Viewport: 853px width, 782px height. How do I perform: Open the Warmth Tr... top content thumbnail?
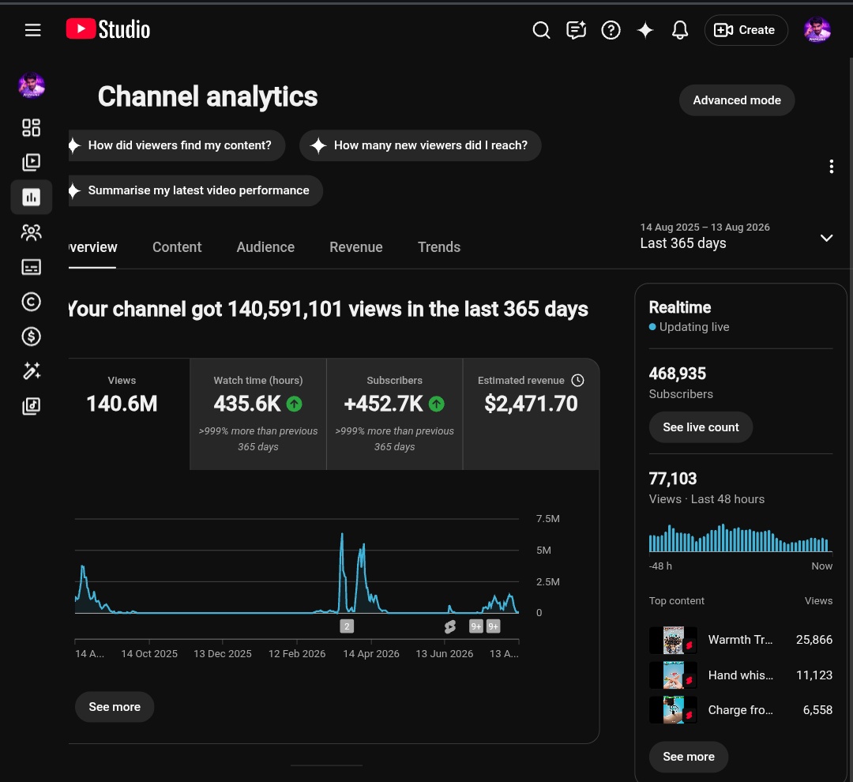[673, 640]
